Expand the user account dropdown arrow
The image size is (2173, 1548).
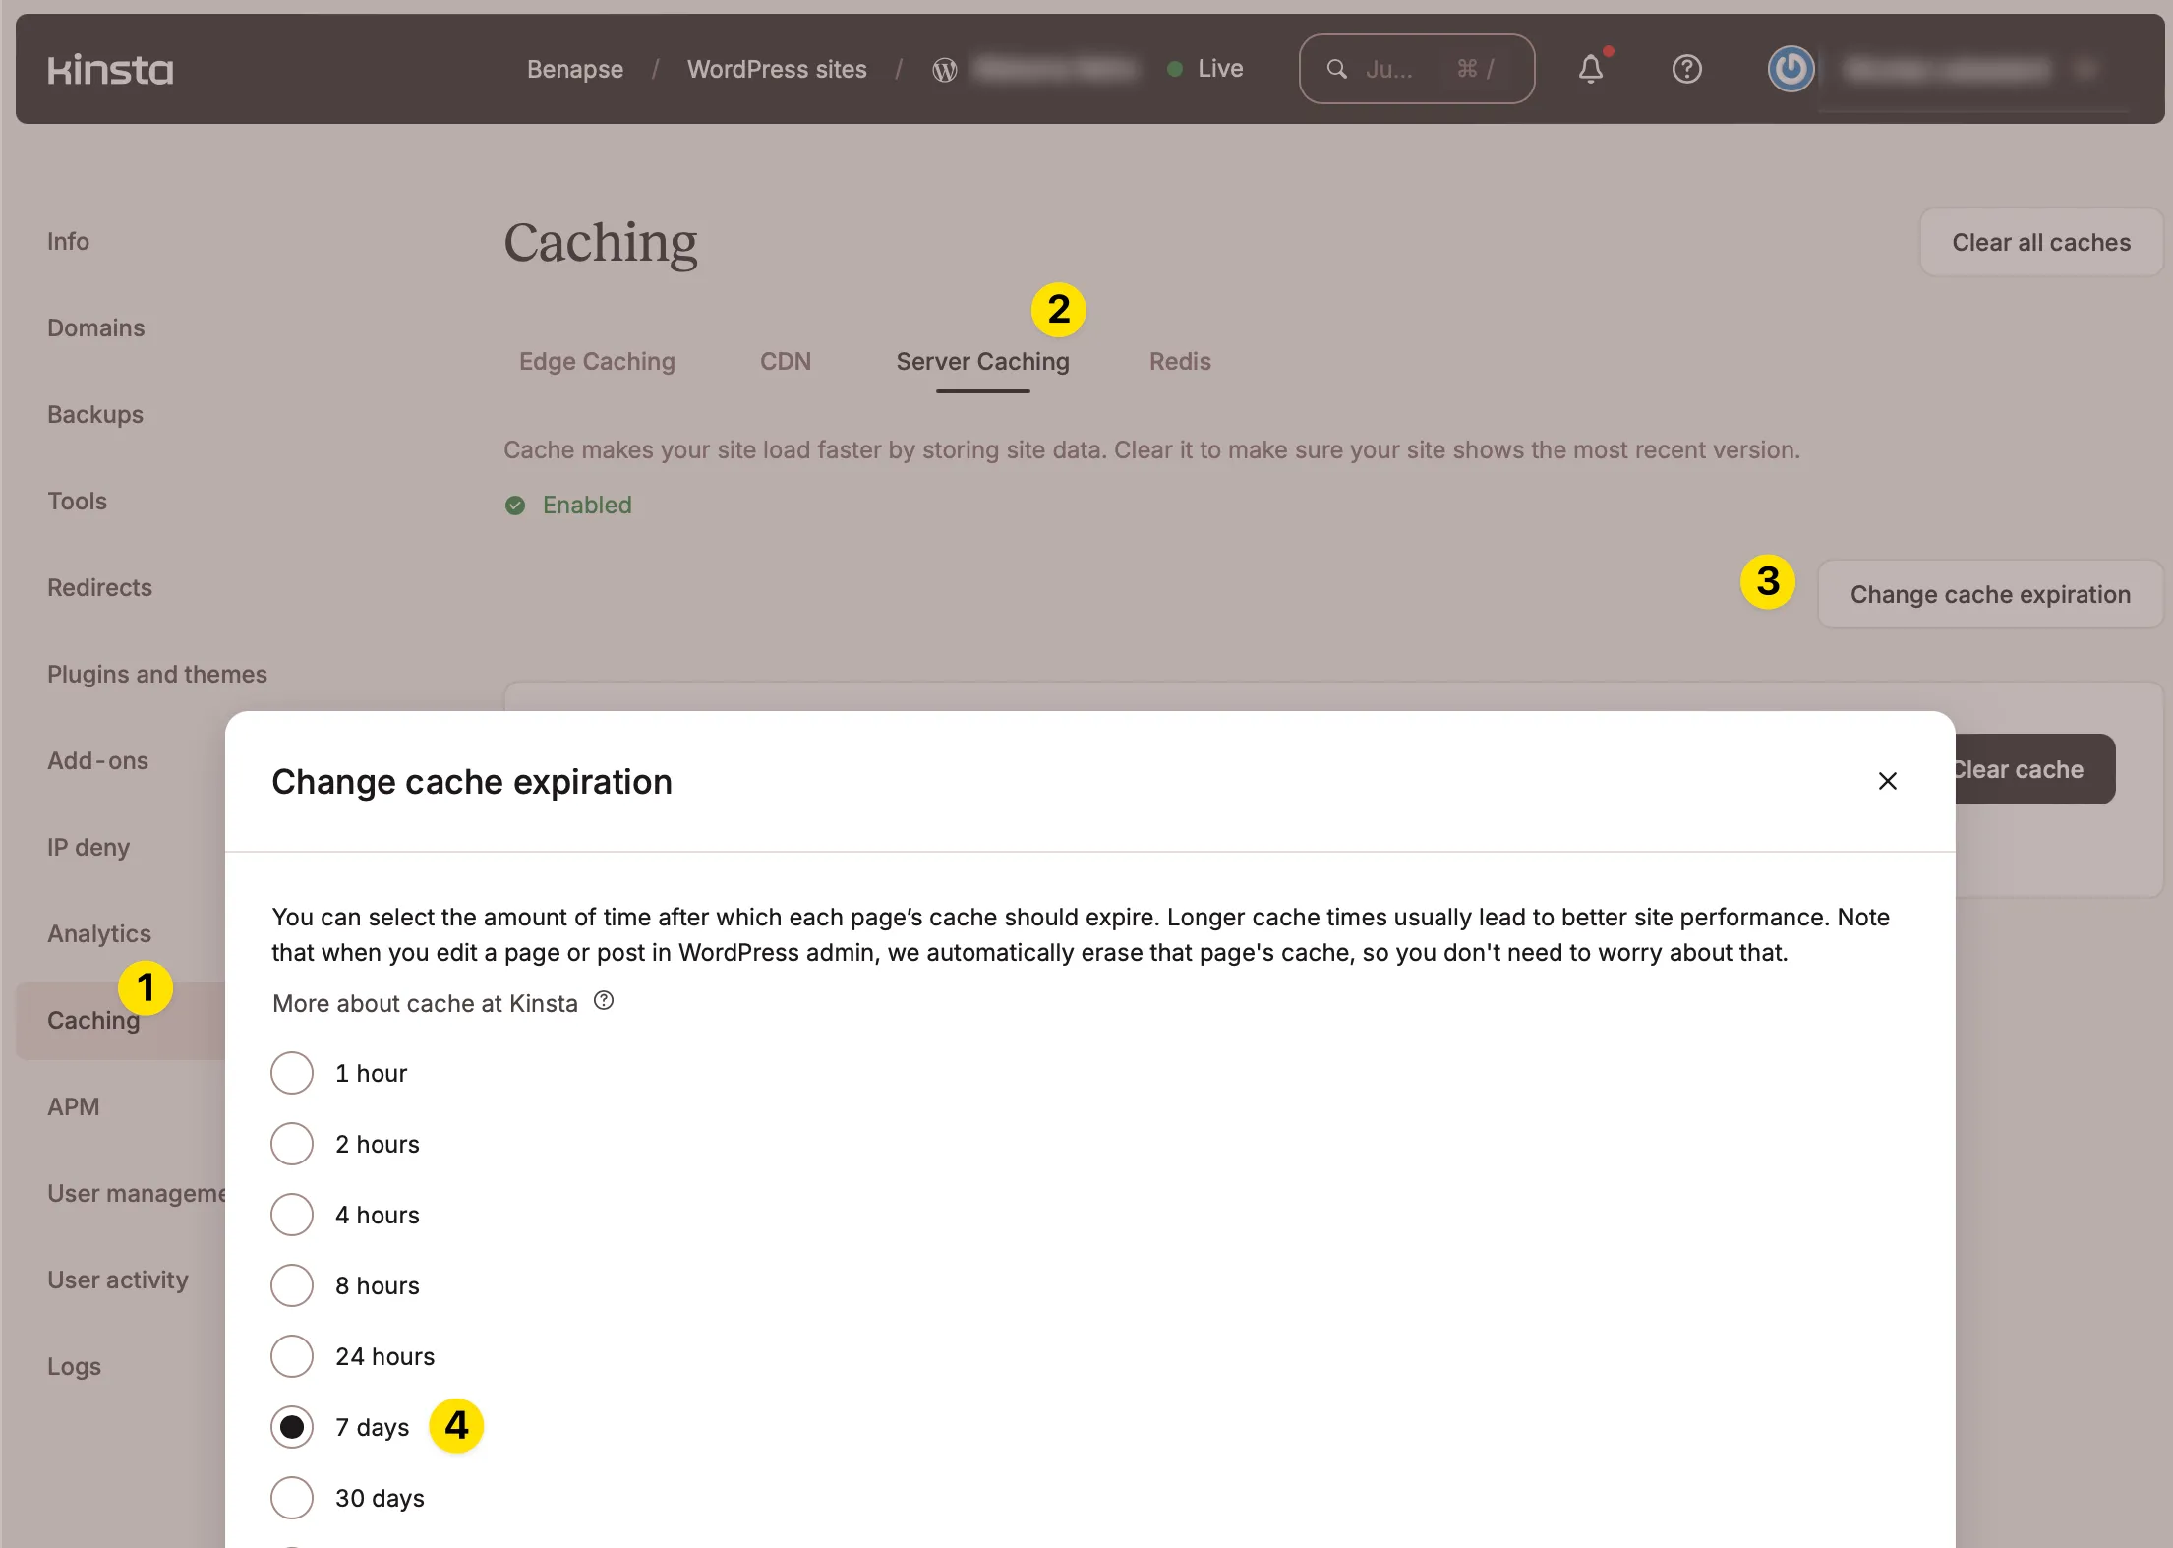click(2086, 69)
